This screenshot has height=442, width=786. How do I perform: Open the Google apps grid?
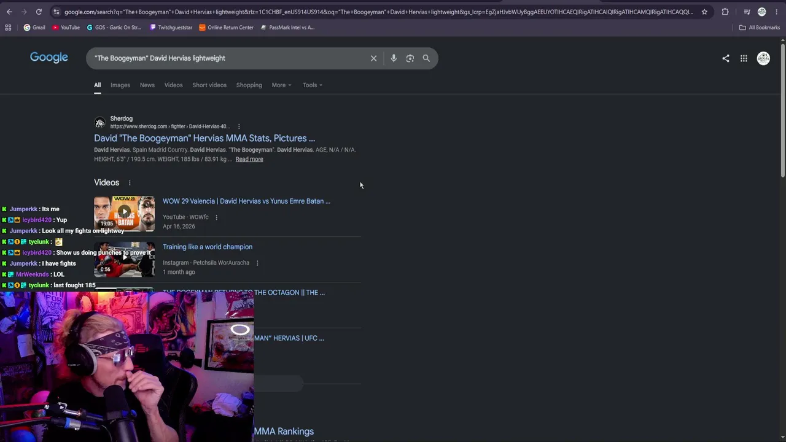[x=744, y=58]
